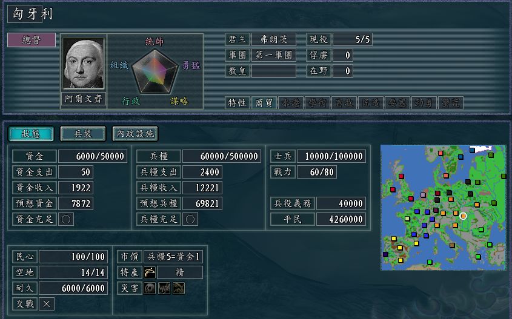Select the 匠造 trait
This screenshot has width=512, height=319.
[371, 103]
